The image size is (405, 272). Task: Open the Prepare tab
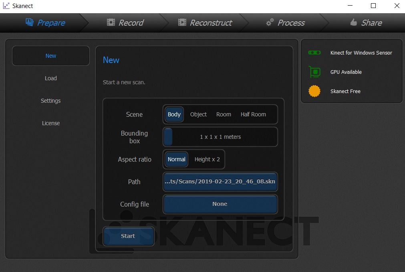pos(45,23)
